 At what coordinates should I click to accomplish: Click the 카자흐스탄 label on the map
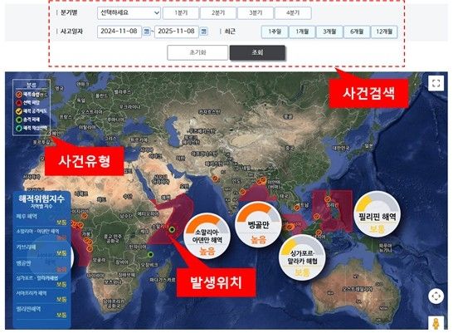[209, 111]
